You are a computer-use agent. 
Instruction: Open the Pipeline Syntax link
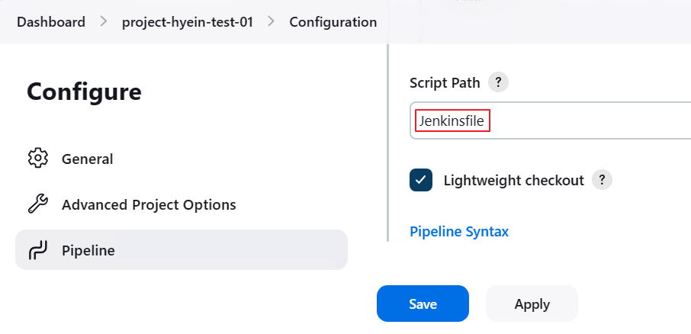pyautogui.click(x=459, y=231)
